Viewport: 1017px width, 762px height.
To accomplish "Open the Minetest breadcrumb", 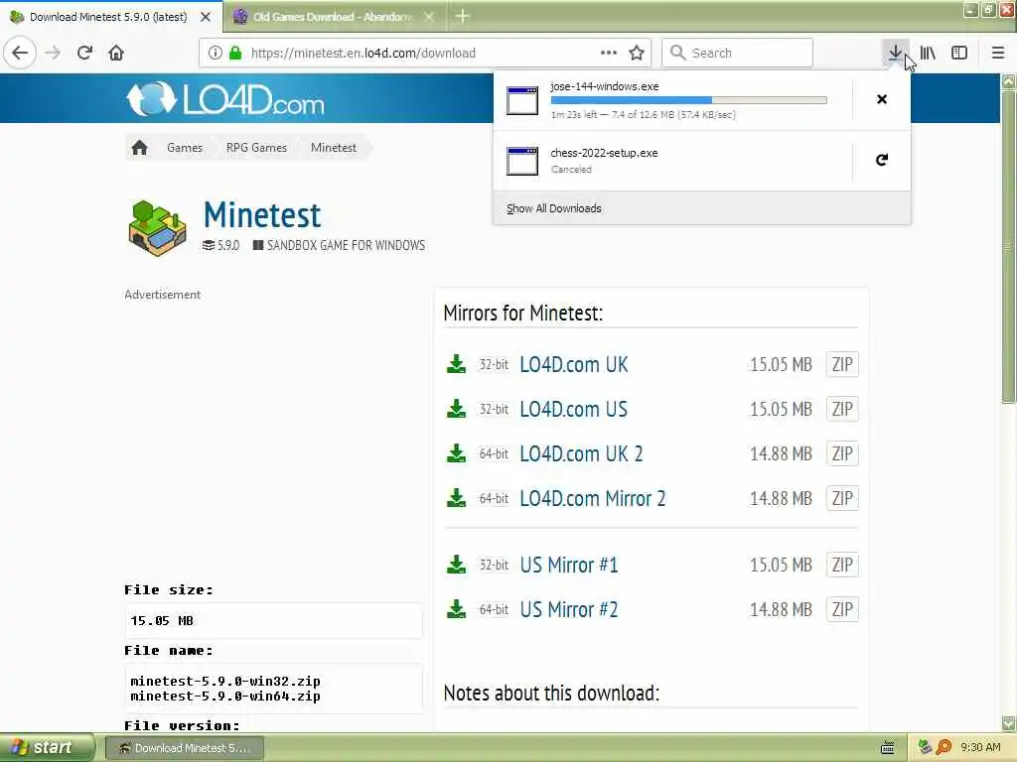I will click(x=334, y=148).
